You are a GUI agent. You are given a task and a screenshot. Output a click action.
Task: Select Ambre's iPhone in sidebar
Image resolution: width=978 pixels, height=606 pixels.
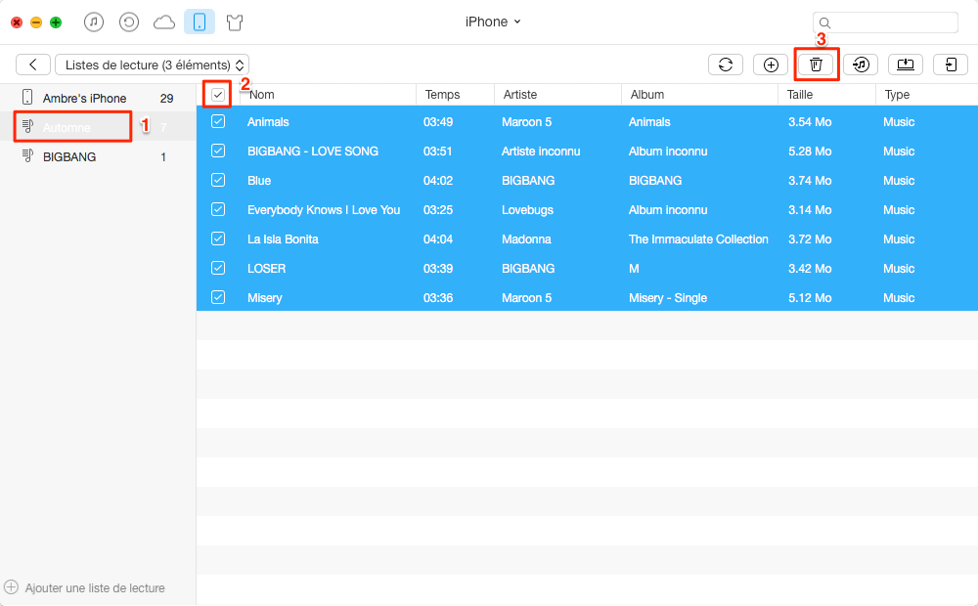98,98
